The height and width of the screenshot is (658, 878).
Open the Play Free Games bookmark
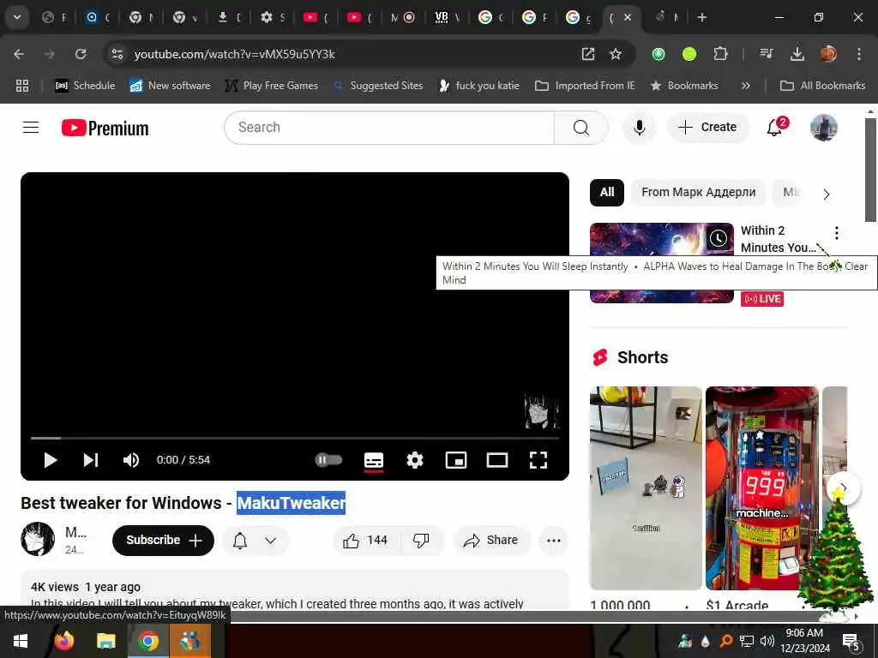[x=272, y=86]
